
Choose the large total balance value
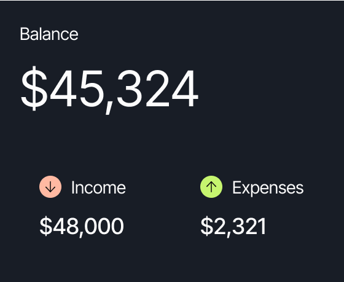pyautogui.click(x=109, y=90)
